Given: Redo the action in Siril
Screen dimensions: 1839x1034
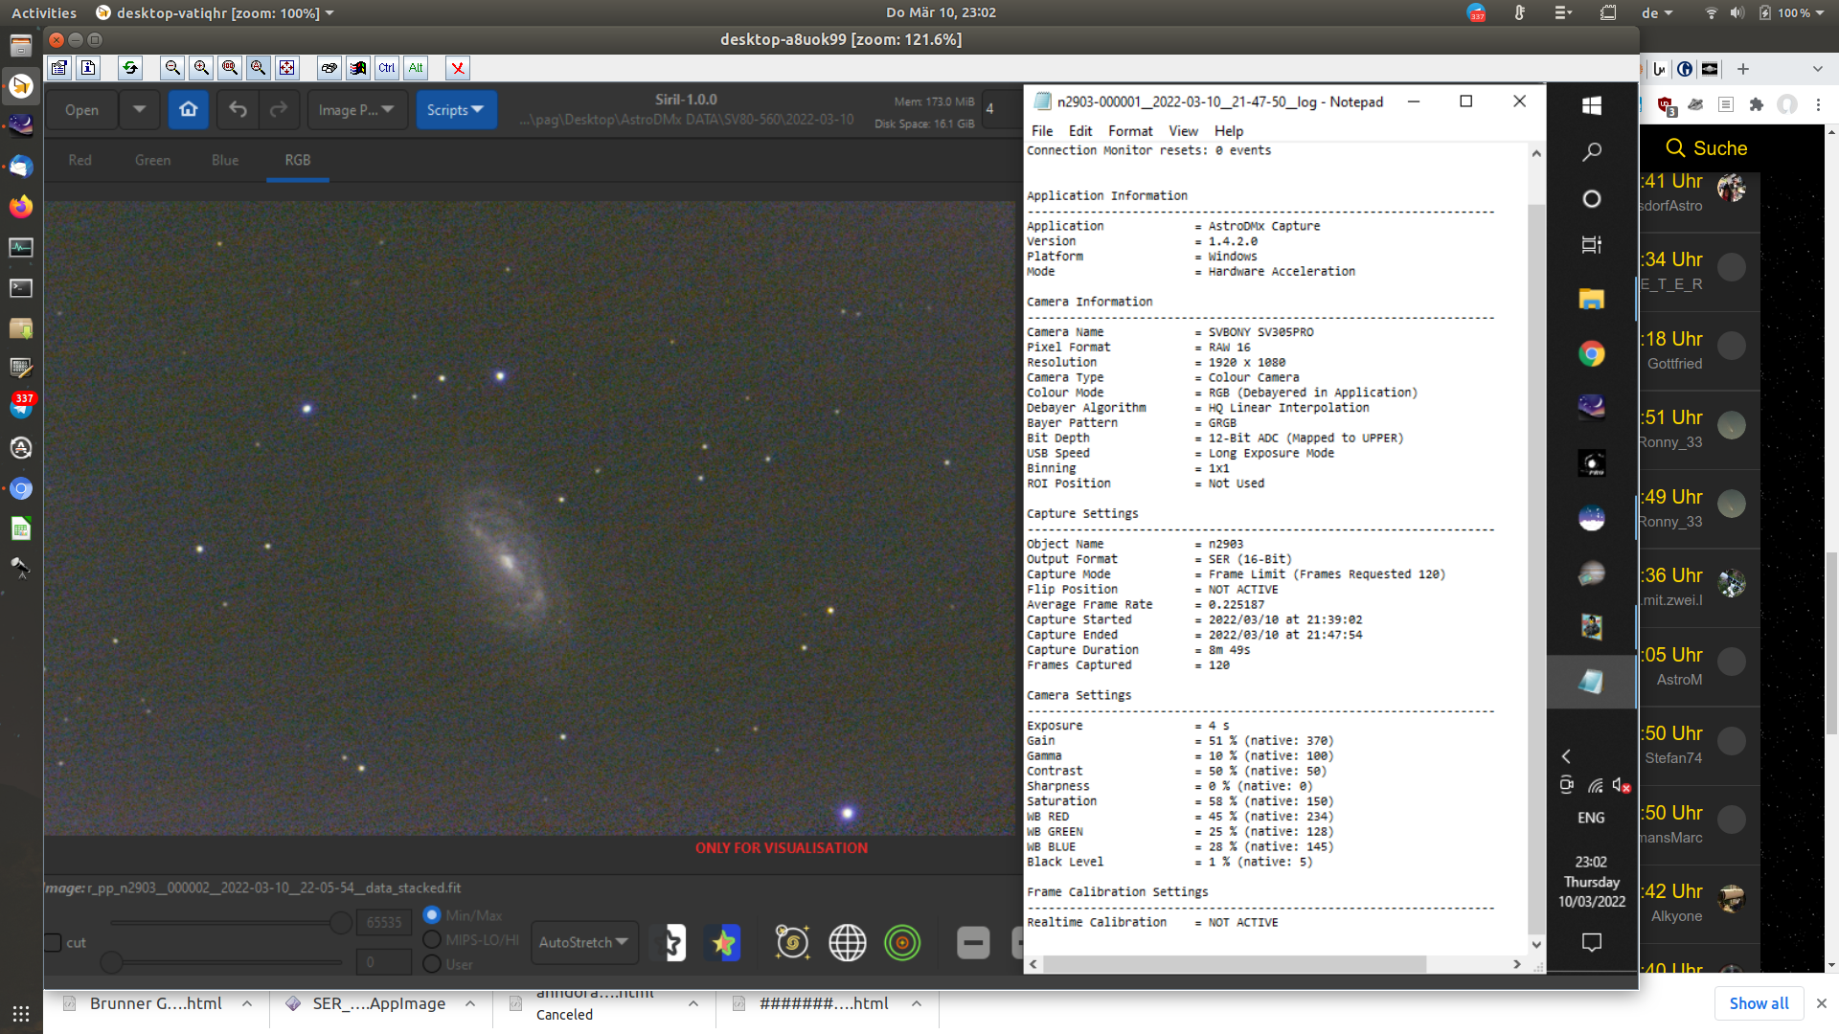Looking at the screenshot, I should pos(279,110).
